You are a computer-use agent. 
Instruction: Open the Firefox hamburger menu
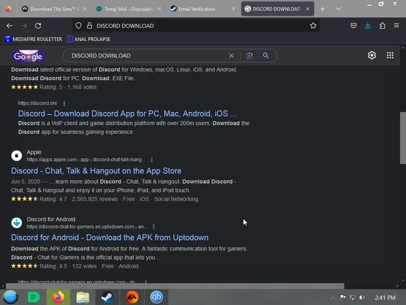click(396, 25)
